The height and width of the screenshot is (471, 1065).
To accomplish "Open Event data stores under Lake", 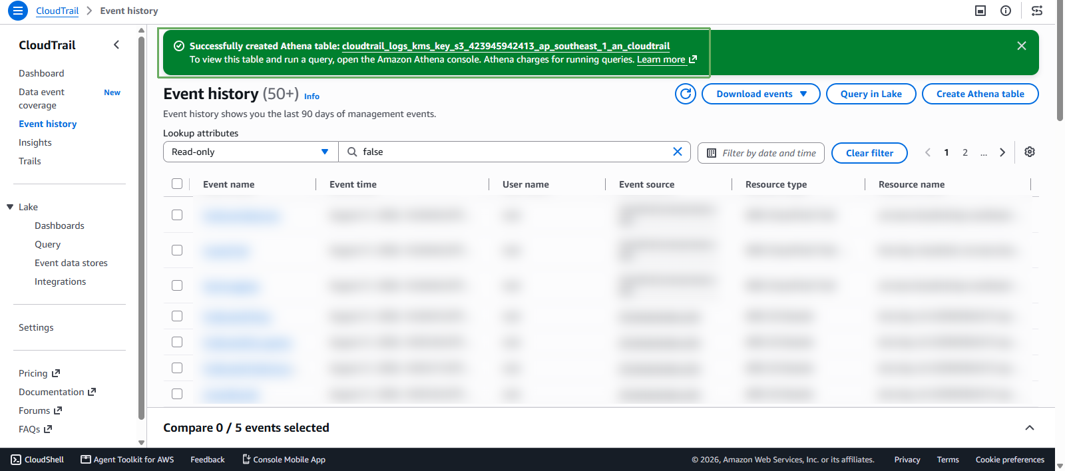I will pos(71,263).
